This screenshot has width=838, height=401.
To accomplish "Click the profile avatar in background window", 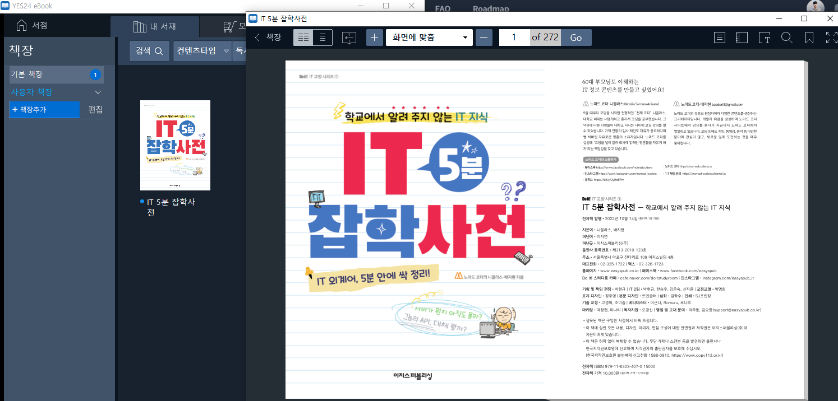I will tap(816, 7).
